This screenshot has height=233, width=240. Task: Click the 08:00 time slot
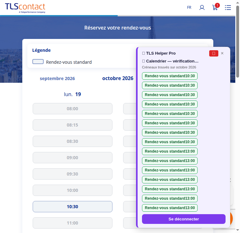(x=72, y=109)
